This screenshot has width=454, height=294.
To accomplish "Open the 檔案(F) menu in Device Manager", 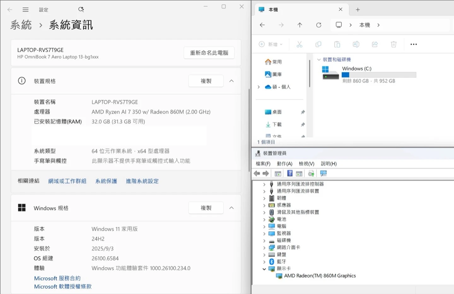I will tap(263, 164).
